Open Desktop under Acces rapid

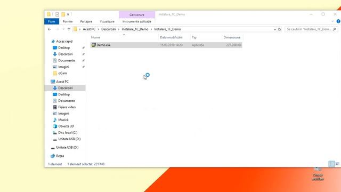[x=64, y=47]
